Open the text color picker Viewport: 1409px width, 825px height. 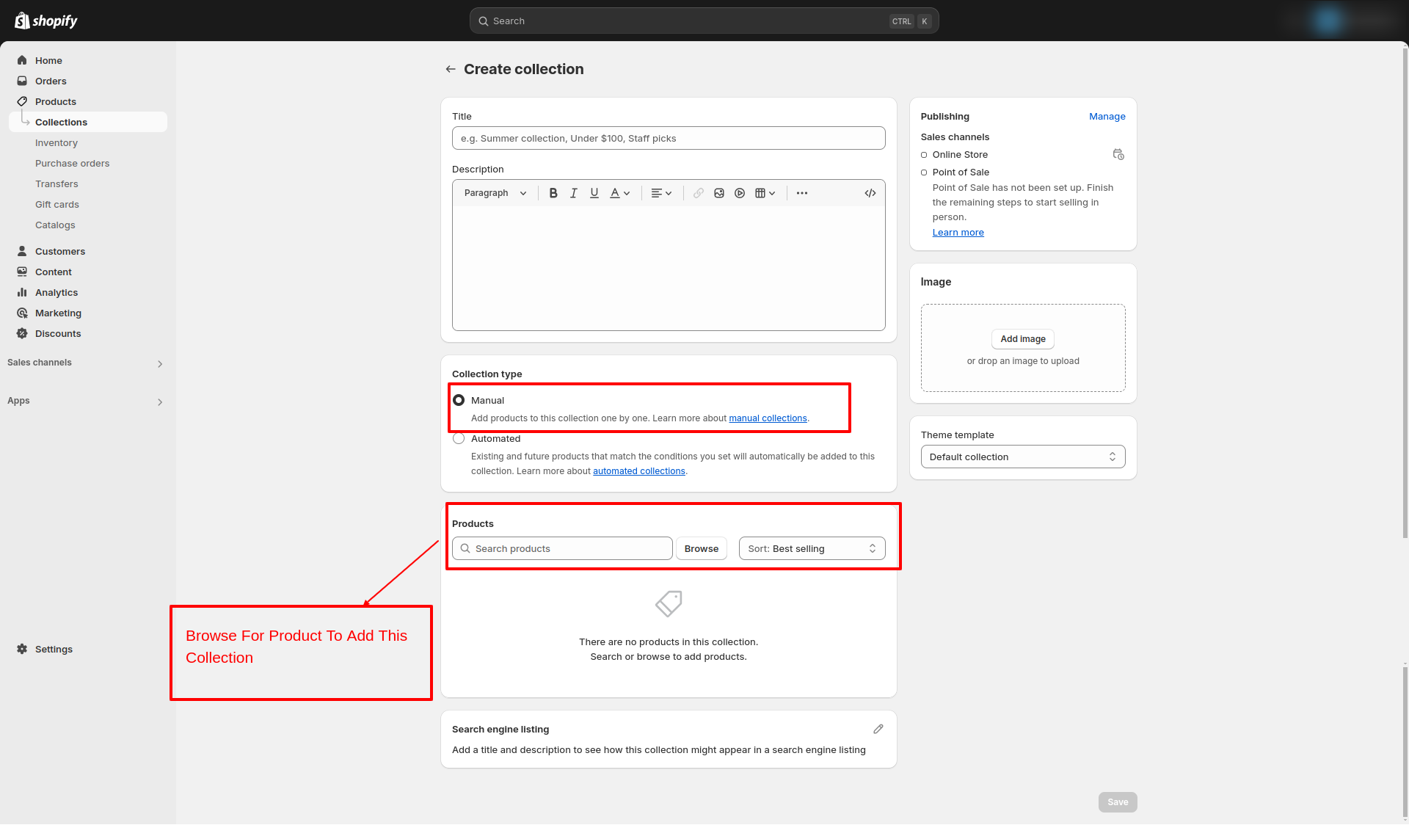(x=620, y=193)
